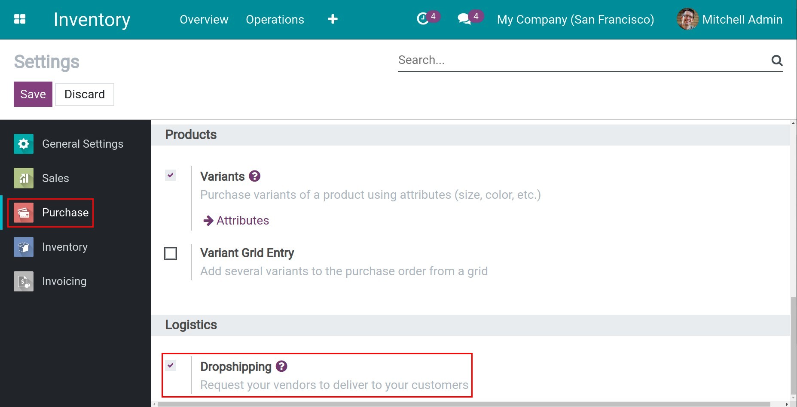Open the activities clock notification icon
The height and width of the screenshot is (407, 797).
pyautogui.click(x=423, y=19)
